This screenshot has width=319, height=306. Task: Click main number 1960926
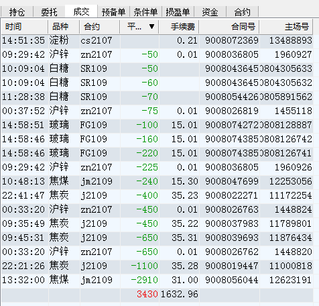tap(294, 167)
